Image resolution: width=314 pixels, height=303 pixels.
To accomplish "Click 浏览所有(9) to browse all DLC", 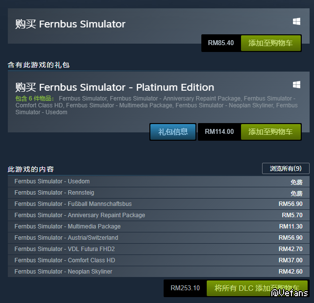I will (286, 169).
